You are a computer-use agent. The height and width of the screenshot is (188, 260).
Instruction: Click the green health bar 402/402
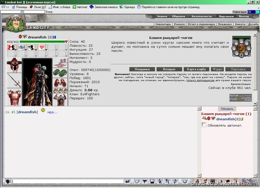click(42, 41)
